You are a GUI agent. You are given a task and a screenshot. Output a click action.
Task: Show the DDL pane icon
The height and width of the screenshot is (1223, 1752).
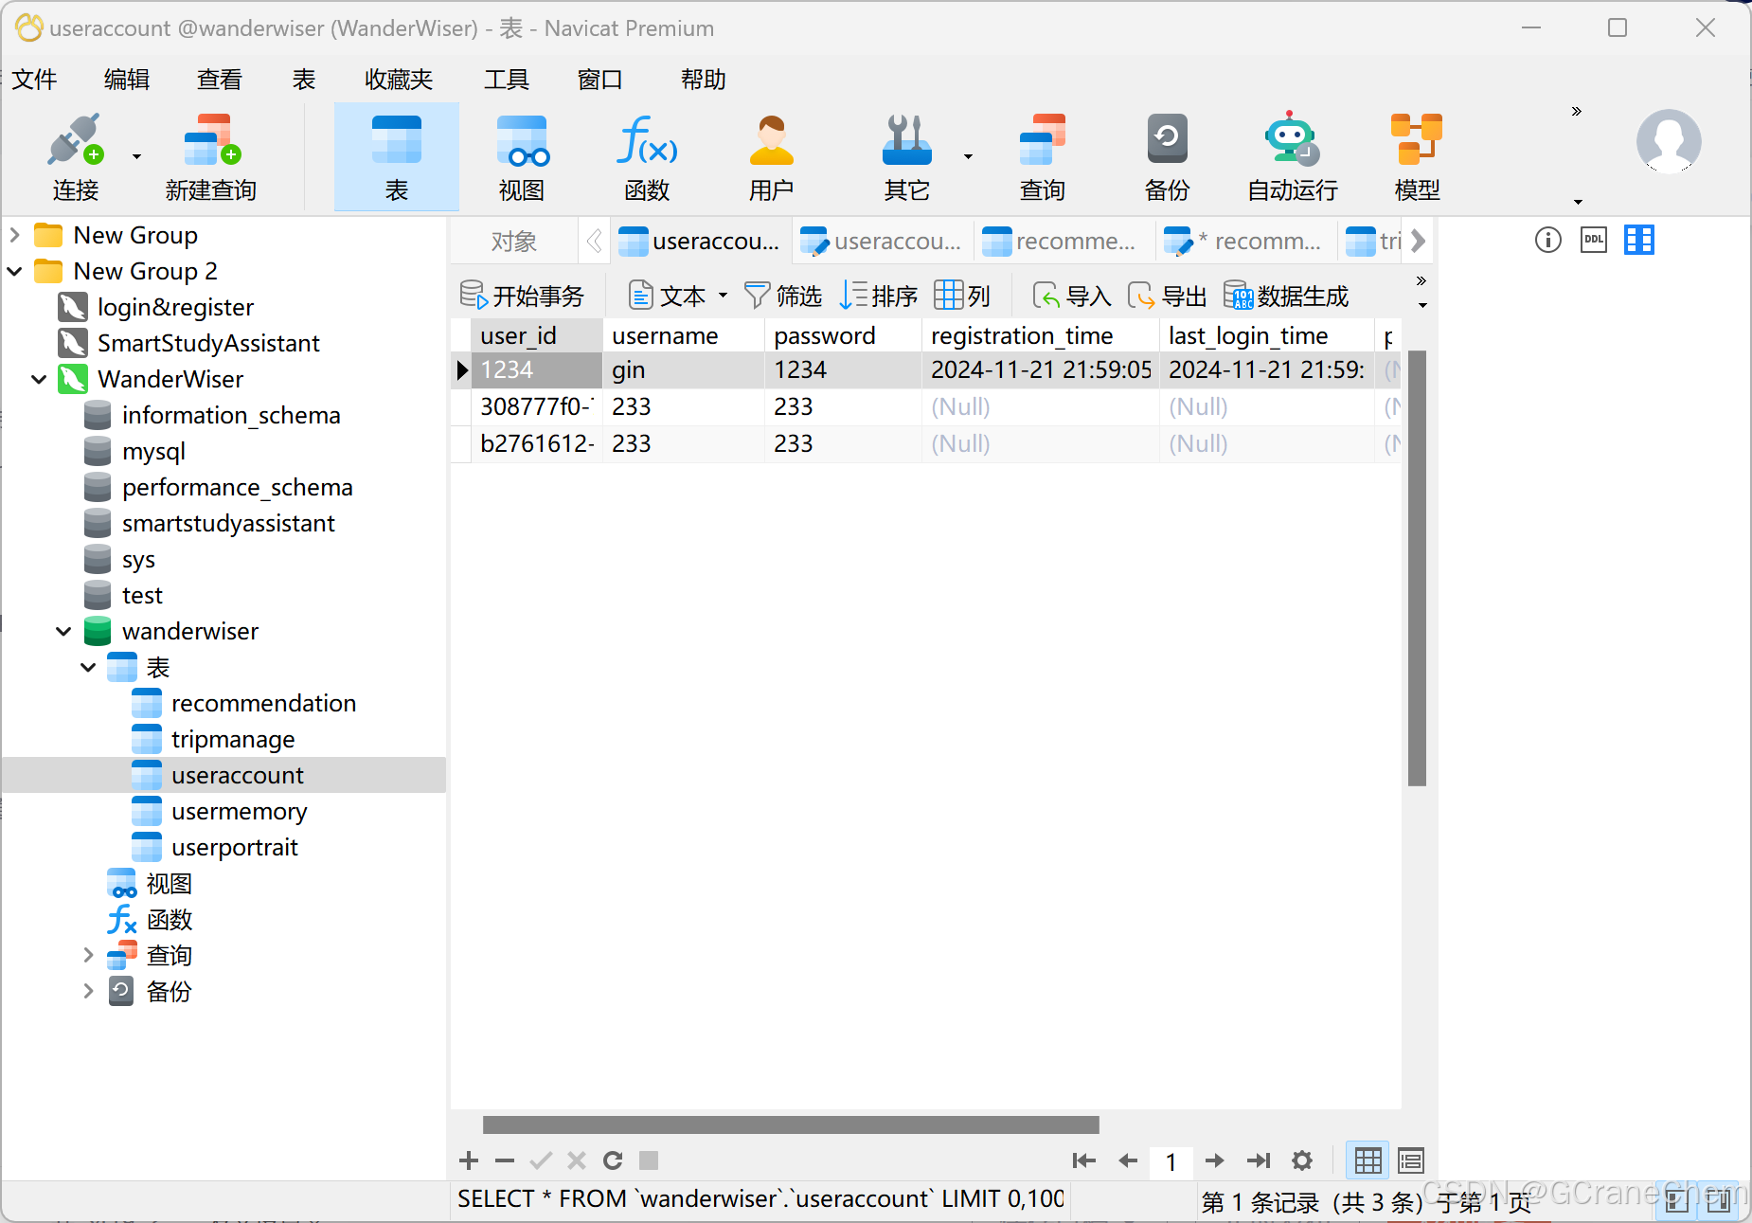click(1594, 241)
